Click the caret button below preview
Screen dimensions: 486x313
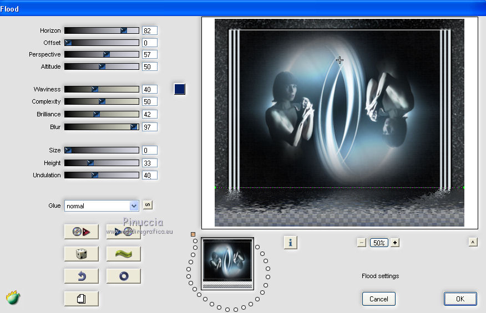click(x=473, y=242)
